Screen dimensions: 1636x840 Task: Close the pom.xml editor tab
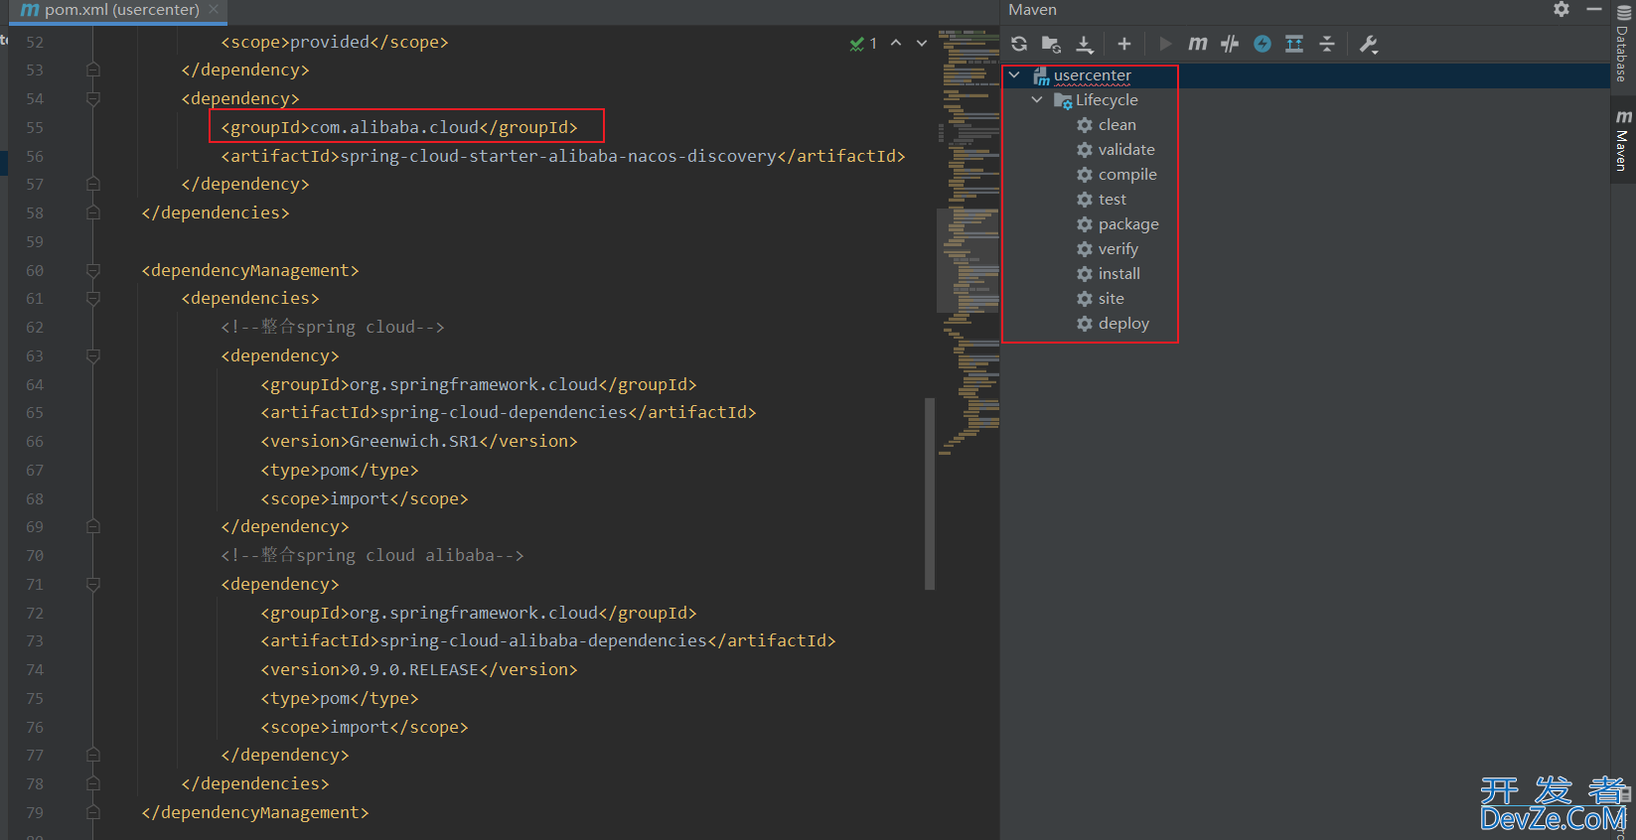(x=214, y=9)
